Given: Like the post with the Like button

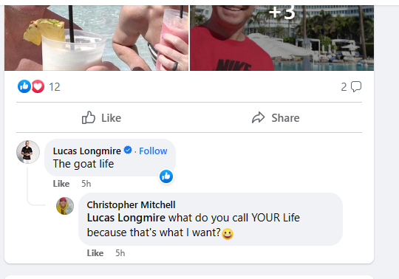Looking at the screenshot, I should (x=101, y=117).
